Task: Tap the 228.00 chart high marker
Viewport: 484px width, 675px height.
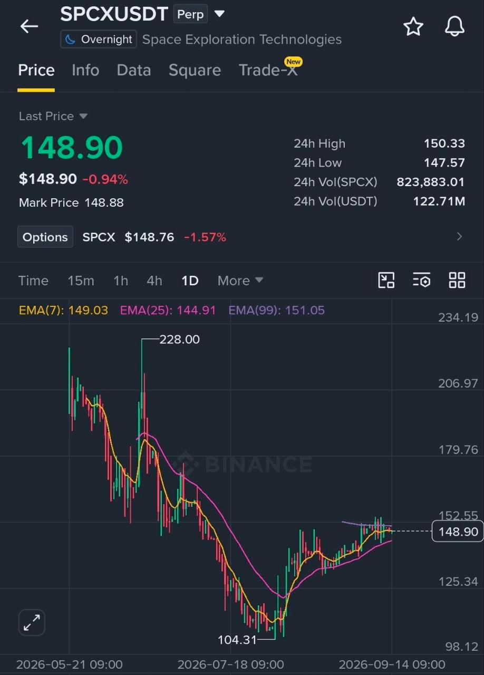Action: click(180, 340)
